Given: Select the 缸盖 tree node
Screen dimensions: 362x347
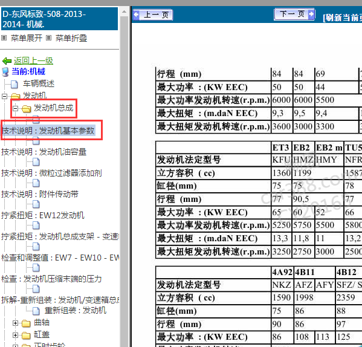Looking at the screenshot, I should 42,334.
